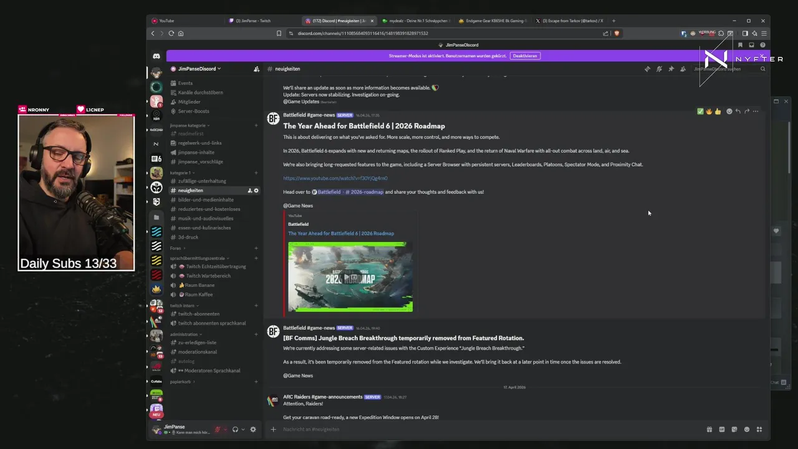Open Discord user settings gear
Image resolution: width=798 pixels, height=449 pixels.
[x=253, y=429]
